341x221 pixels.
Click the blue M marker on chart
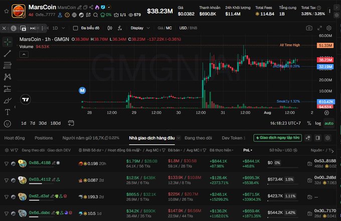[82, 90]
